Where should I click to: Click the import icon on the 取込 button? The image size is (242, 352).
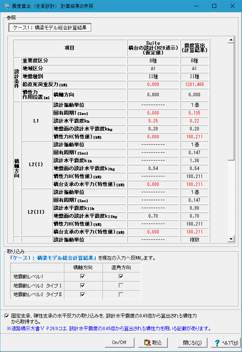pyautogui.click(x=148, y=342)
